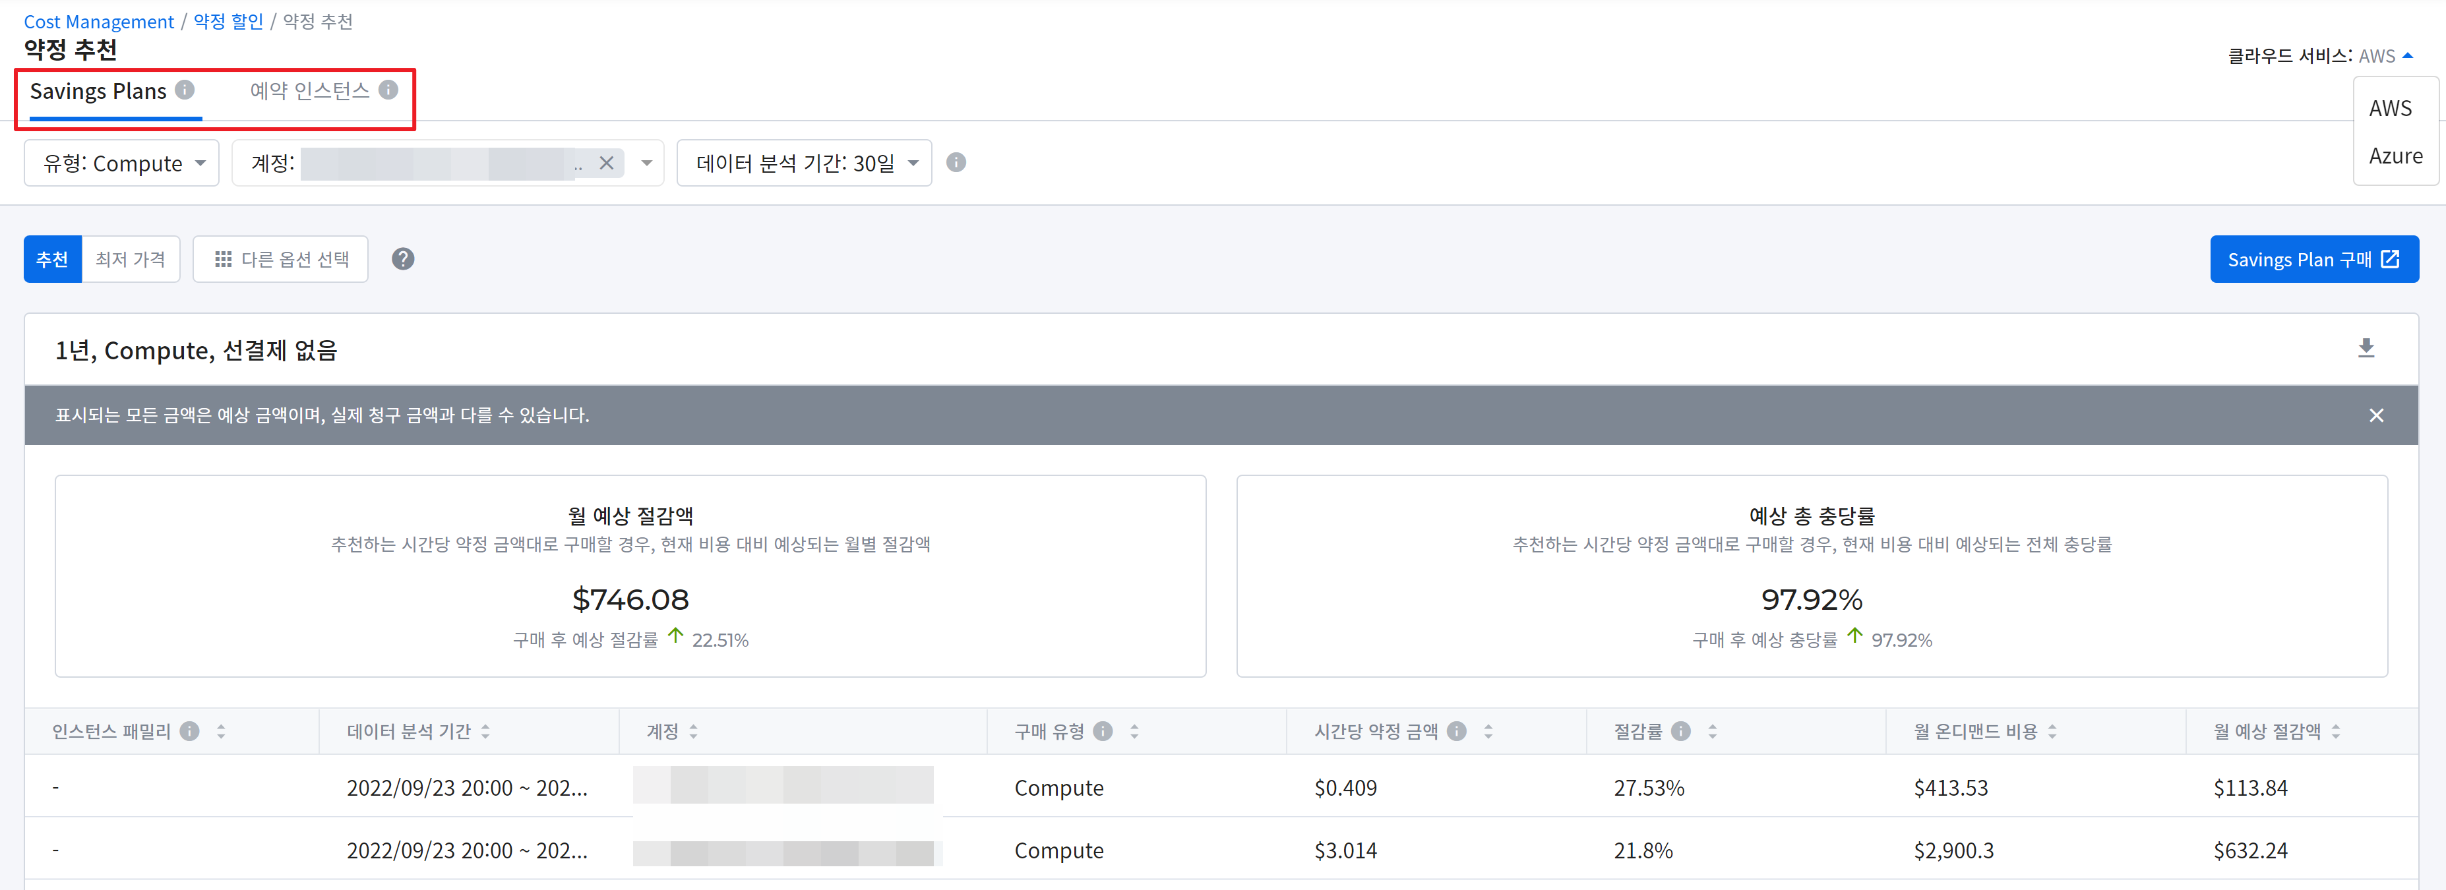Download the recommendation table via download icon
Viewport: 2446px width, 890px height.
point(2366,348)
